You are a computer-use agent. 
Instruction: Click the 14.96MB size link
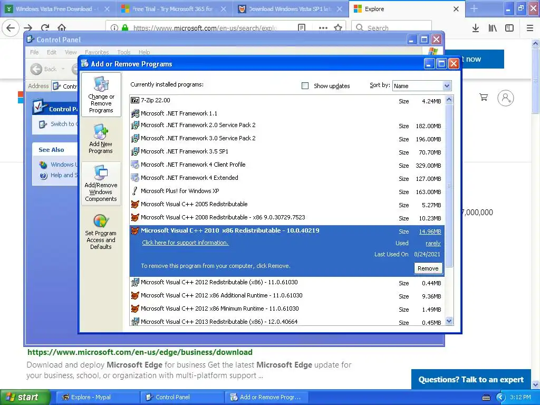430,232
